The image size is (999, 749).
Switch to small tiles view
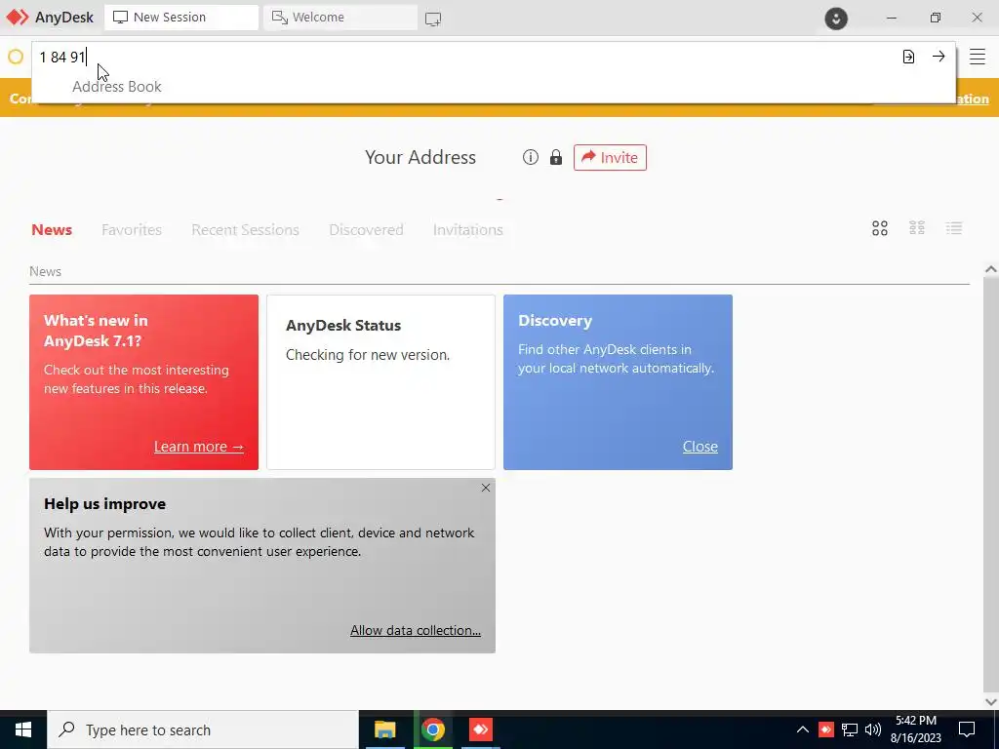[x=917, y=228]
